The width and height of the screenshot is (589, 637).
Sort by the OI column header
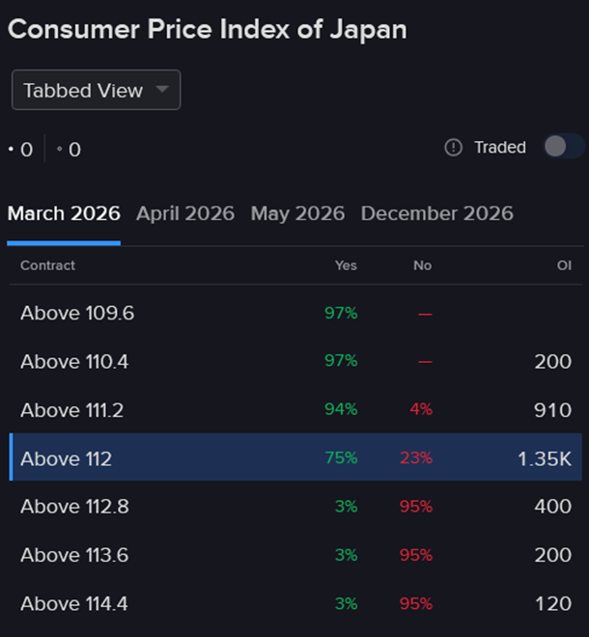point(564,265)
